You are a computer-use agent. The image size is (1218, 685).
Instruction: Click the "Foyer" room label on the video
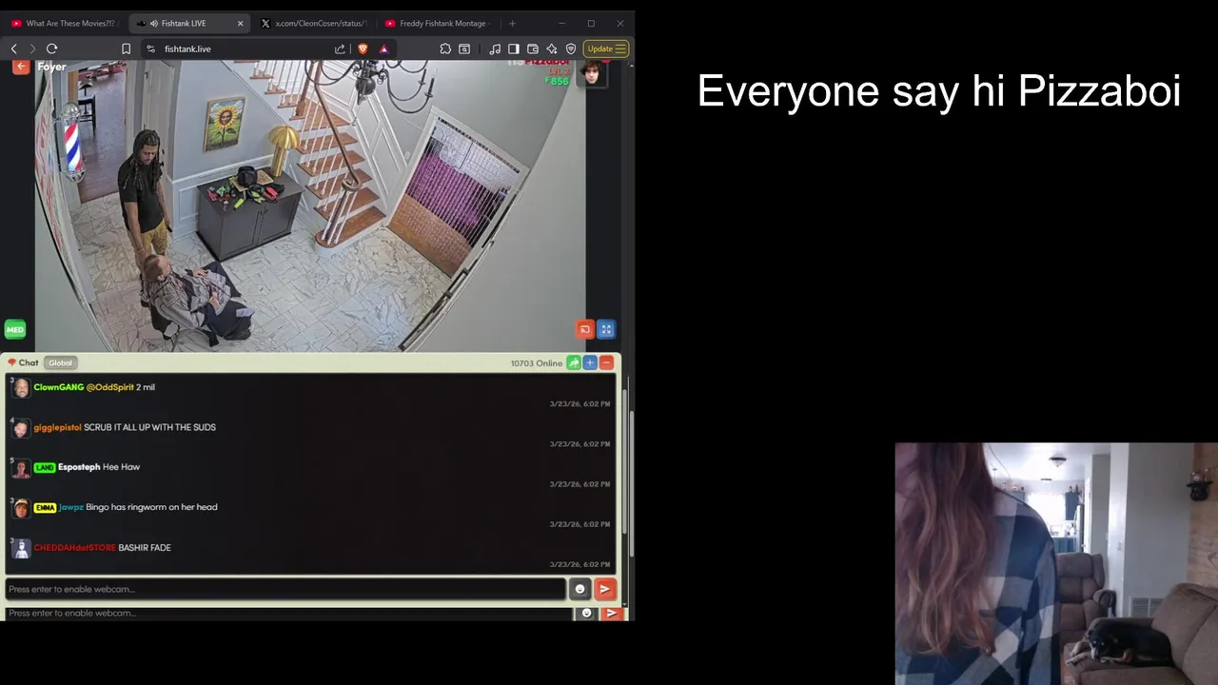click(x=51, y=67)
